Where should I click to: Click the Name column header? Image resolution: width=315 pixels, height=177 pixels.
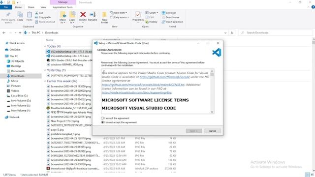tap(50, 40)
